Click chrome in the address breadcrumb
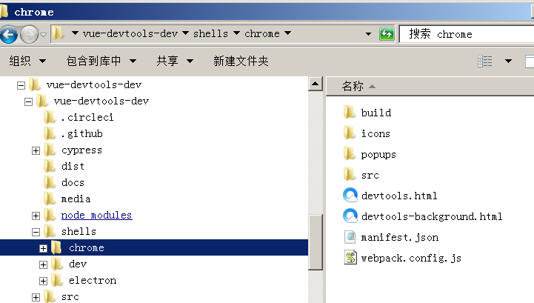The height and width of the screenshot is (303, 534). (x=262, y=34)
